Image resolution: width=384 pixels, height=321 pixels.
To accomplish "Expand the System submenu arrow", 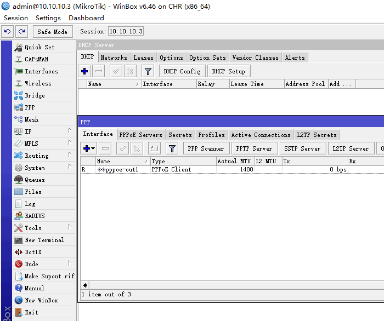I will [70, 167].
